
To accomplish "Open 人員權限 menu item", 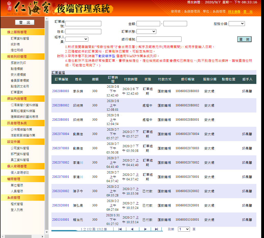I will pyautogui.click(x=17, y=191).
